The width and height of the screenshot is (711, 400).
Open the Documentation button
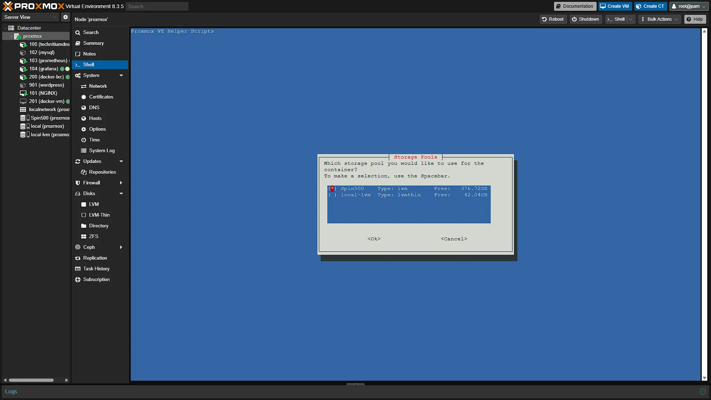(x=575, y=6)
